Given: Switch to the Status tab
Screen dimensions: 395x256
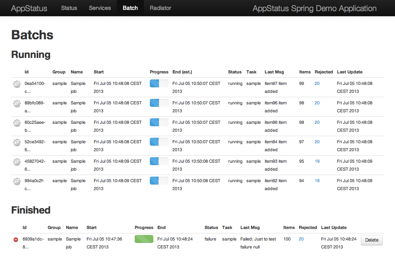Looking at the screenshot, I should coord(69,8).
